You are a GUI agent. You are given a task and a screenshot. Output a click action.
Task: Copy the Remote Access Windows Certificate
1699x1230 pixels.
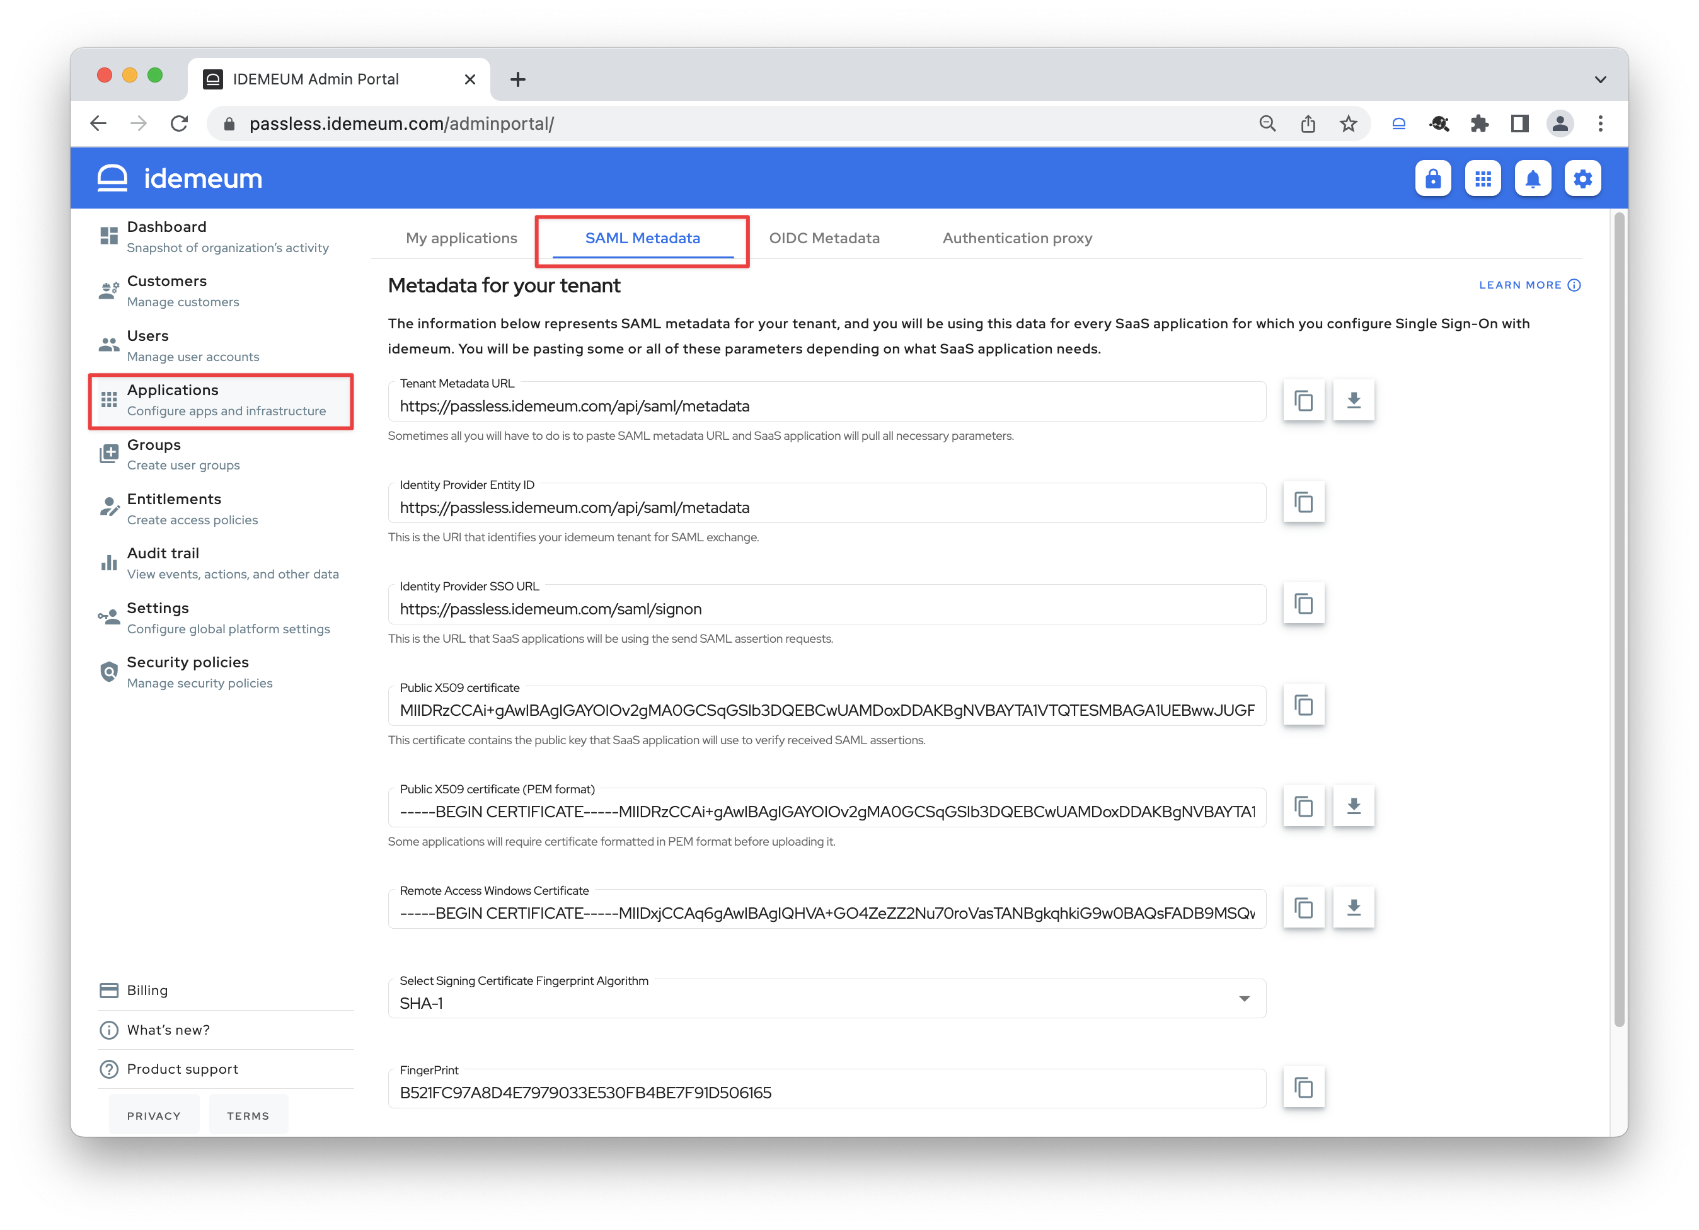click(1303, 908)
